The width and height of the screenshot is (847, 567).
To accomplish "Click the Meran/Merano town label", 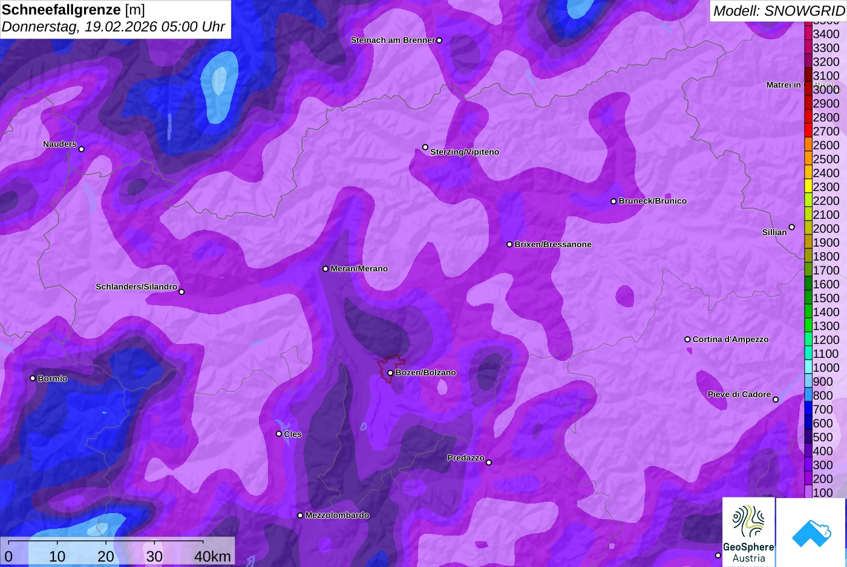I will pyautogui.click(x=359, y=269).
